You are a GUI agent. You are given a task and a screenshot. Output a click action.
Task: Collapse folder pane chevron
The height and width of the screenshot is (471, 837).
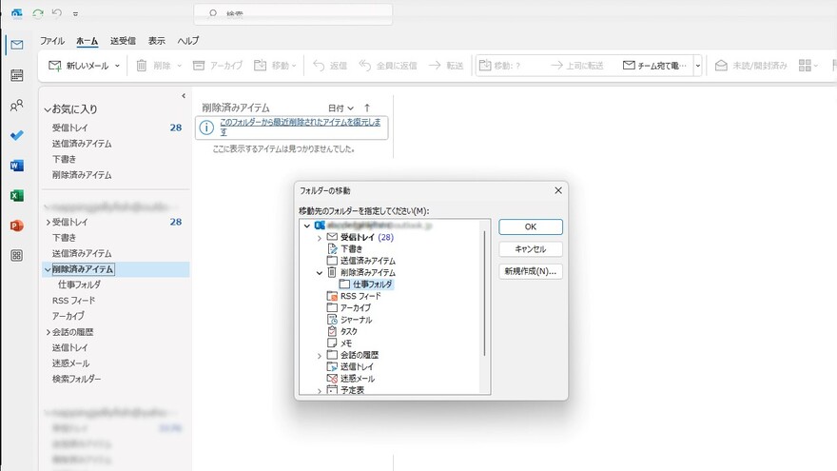[x=184, y=96]
